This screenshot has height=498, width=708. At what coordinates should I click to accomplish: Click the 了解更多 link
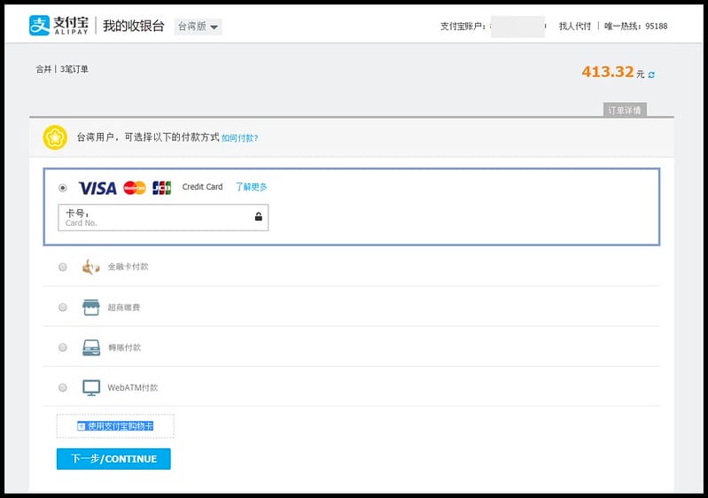pos(251,187)
